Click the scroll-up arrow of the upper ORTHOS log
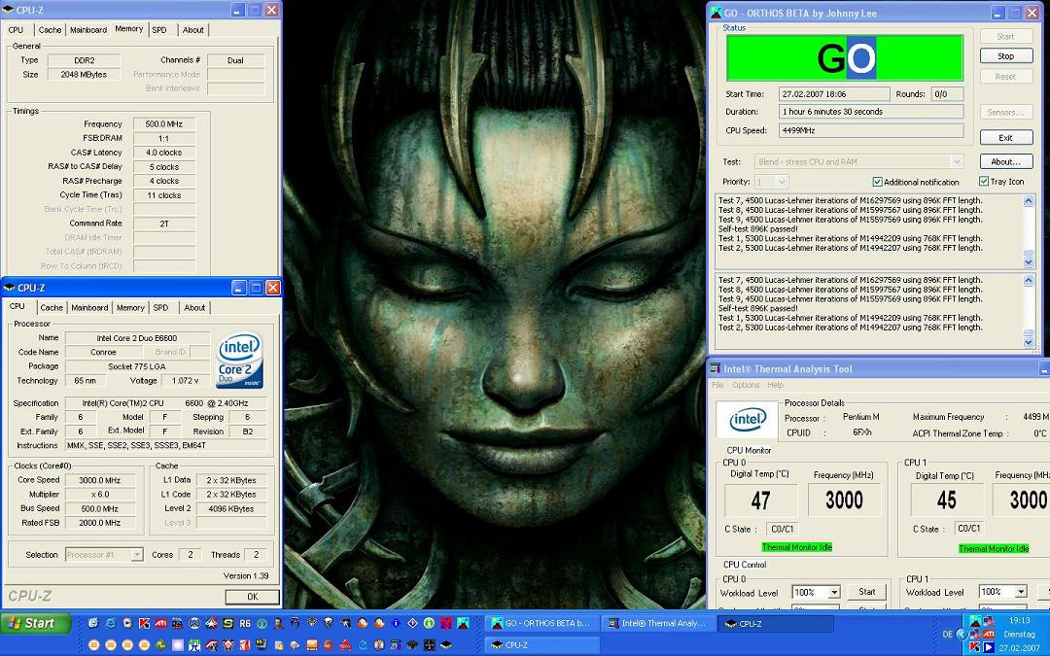This screenshot has height=656, width=1050. point(1029,201)
